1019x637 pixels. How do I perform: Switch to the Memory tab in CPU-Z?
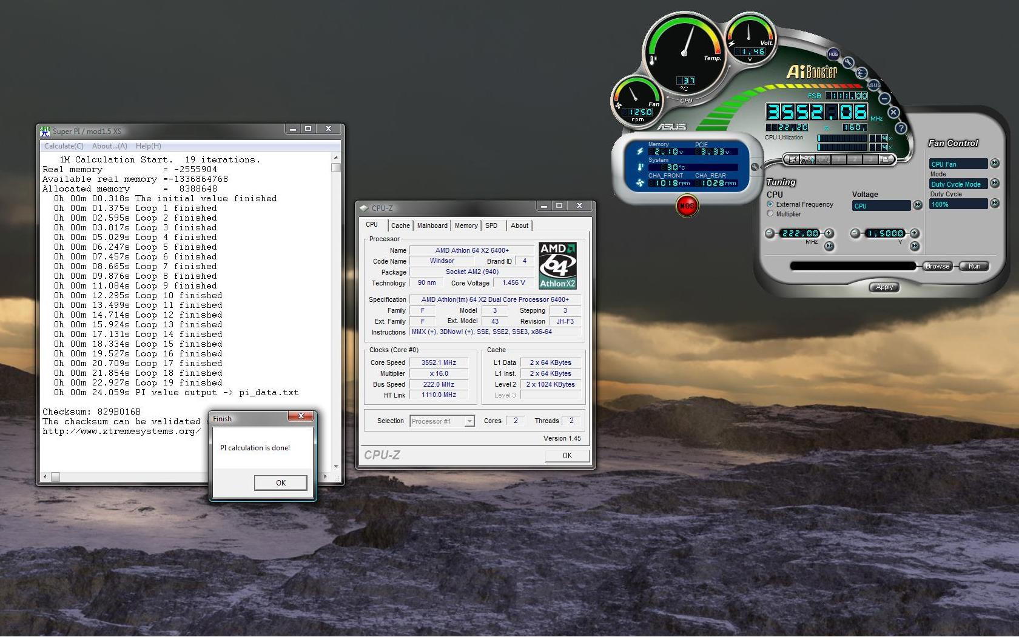[x=466, y=225]
